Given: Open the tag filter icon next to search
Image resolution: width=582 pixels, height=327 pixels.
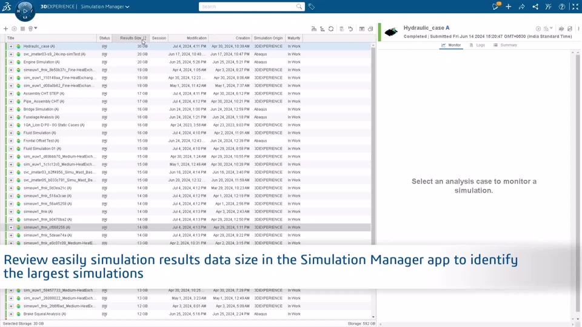Looking at the screenshot, I should click(312, 7).
